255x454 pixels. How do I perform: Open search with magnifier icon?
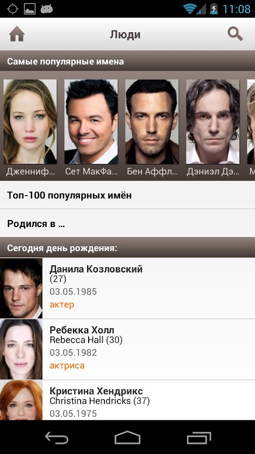235,34
